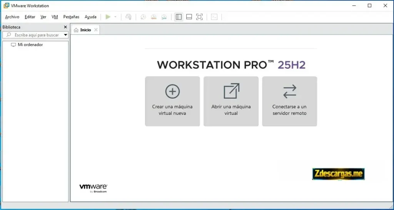
Task: Toggle the library sidebar view icon
Action: point(179,17)
